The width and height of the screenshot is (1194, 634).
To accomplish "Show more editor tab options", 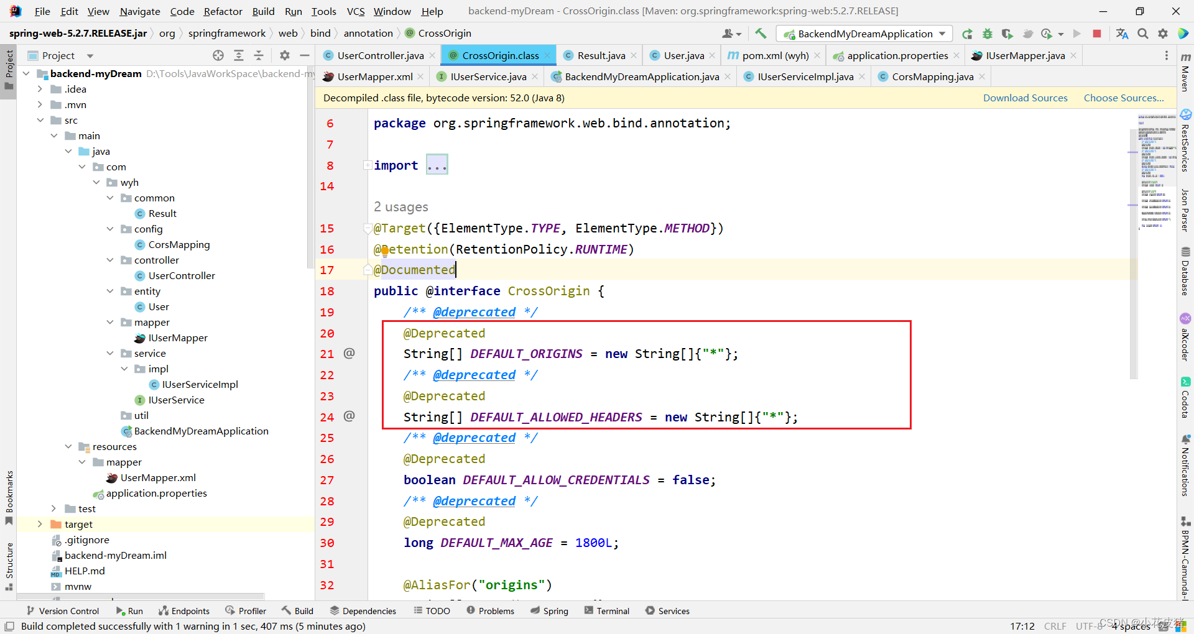I will pyautogui.click(x=1166, y=55).
